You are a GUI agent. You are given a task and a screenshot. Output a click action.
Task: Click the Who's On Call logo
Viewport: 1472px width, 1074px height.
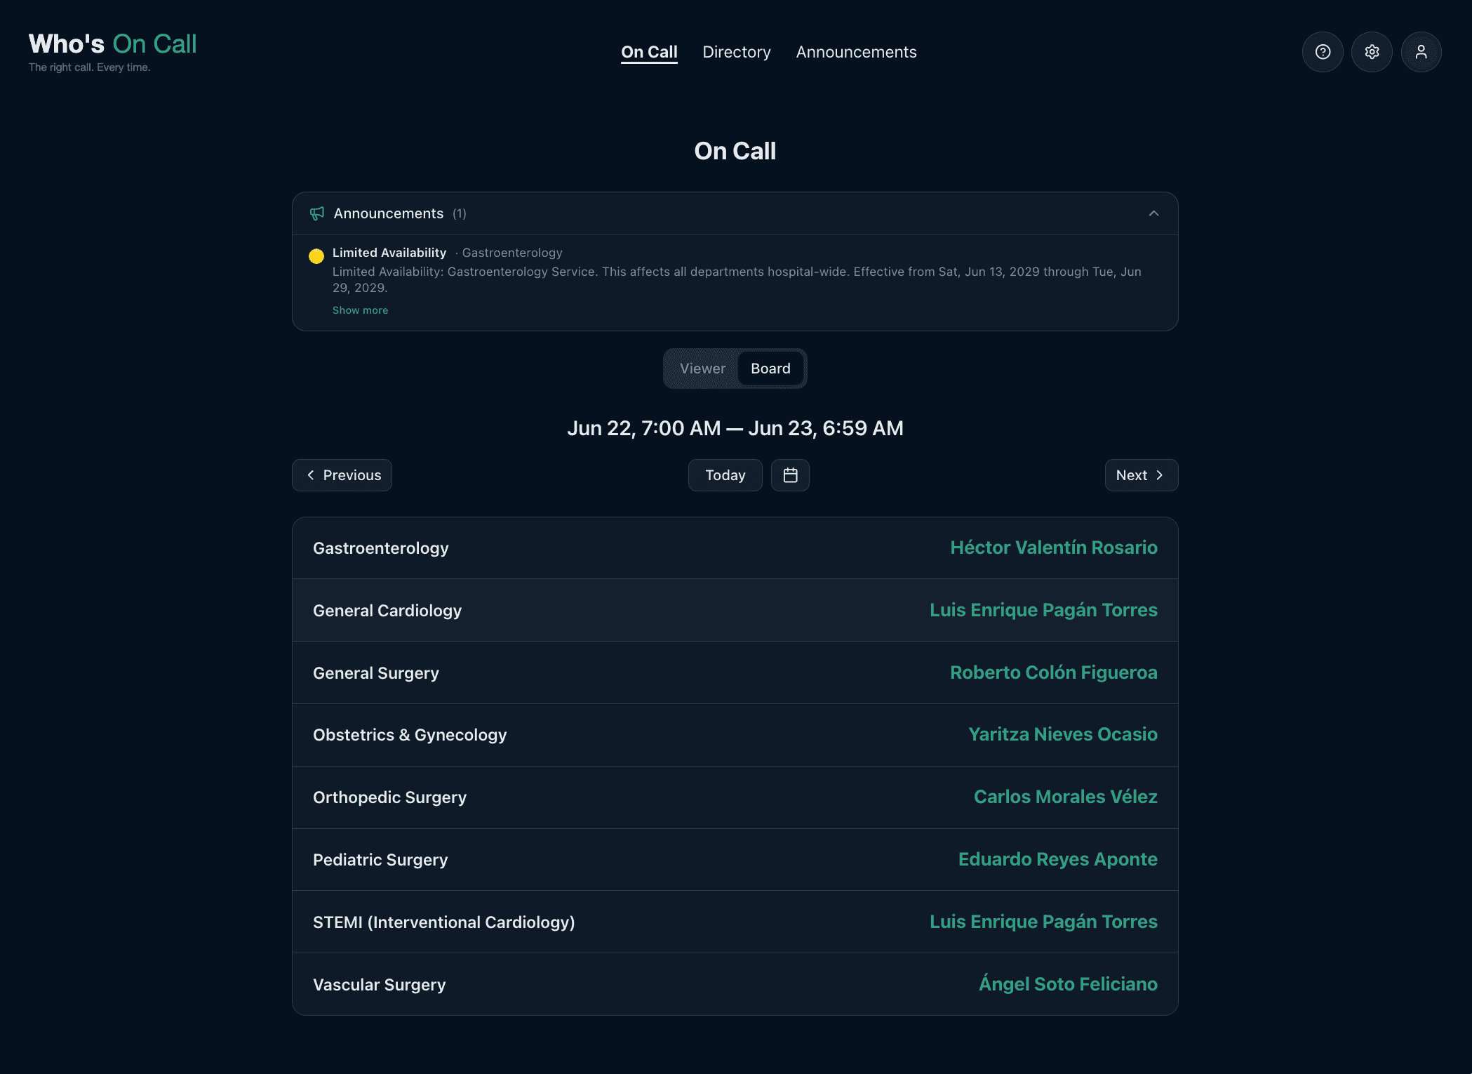point(112,51)
